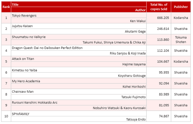Select the Tokyo Revengers title cell

[x=79, y=15]
